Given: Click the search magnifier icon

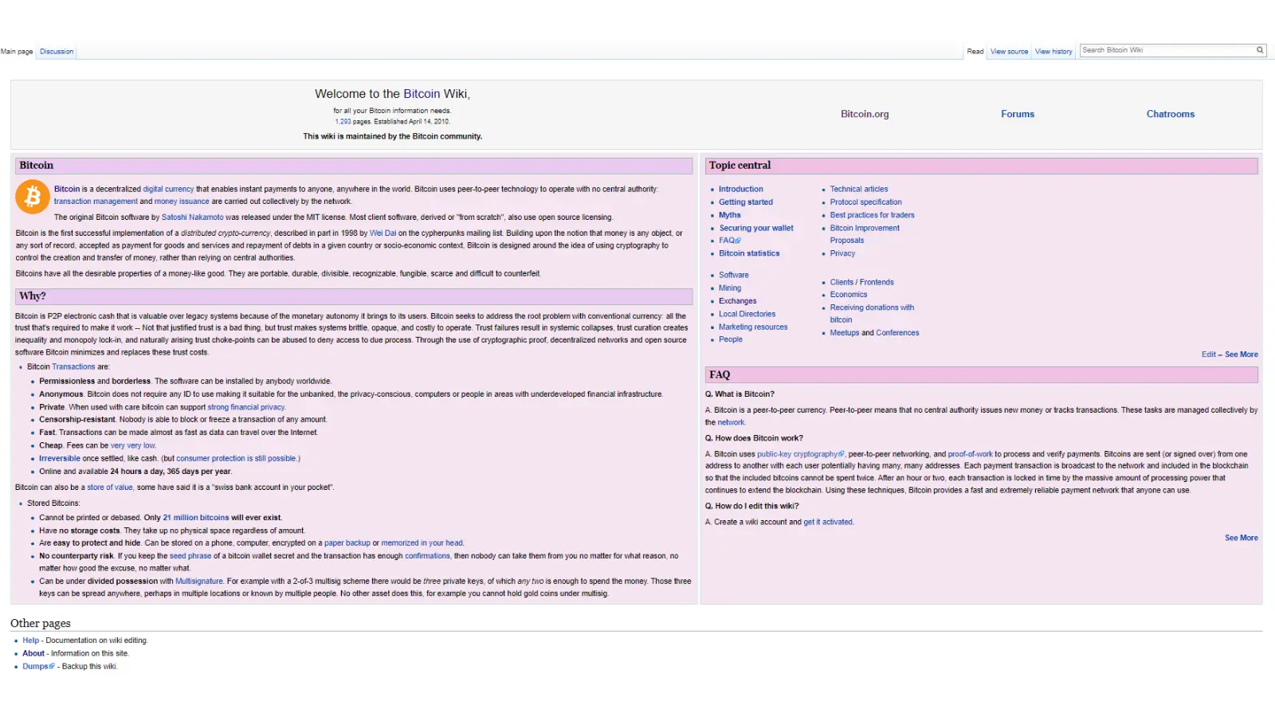Looking at the screenshot, I should coord(1260,50).
